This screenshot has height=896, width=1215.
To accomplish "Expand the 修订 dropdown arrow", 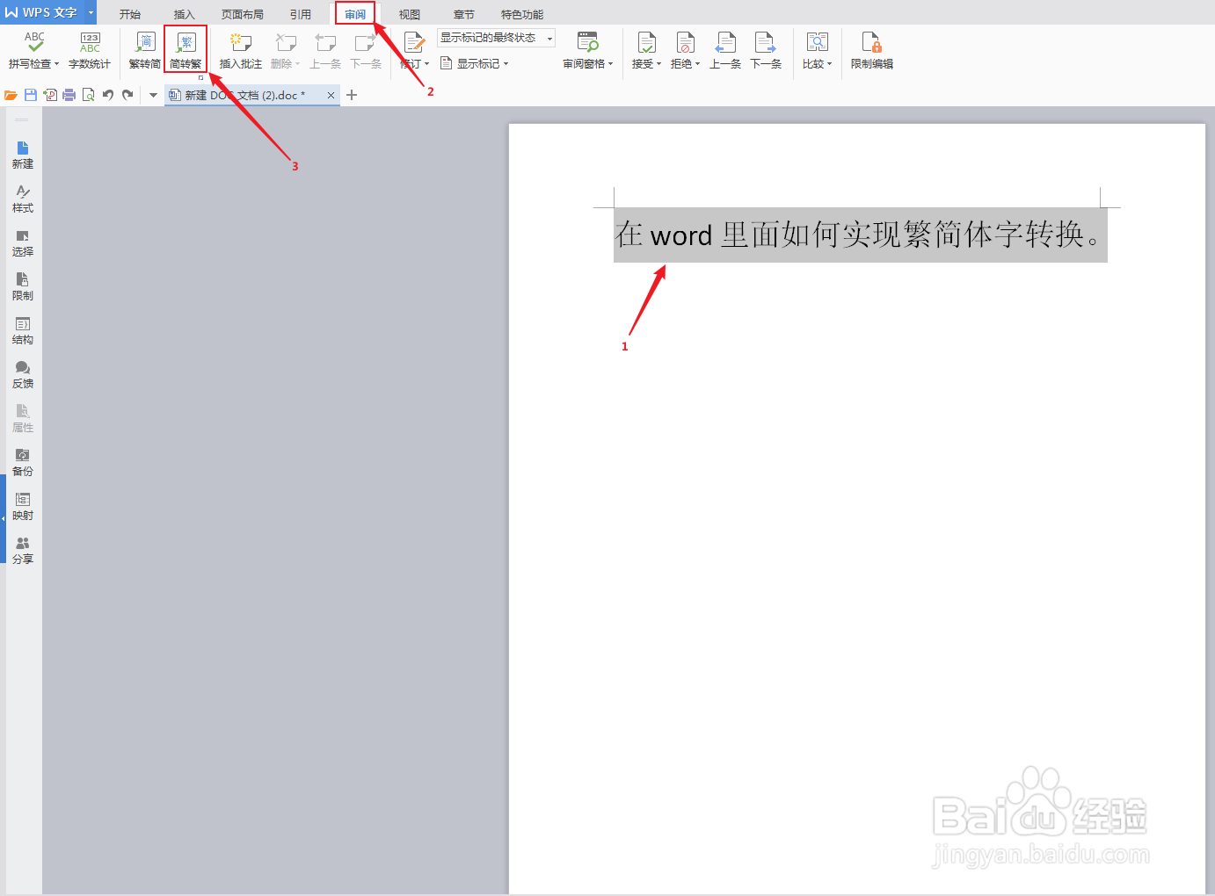I will (x=427, y=64).
